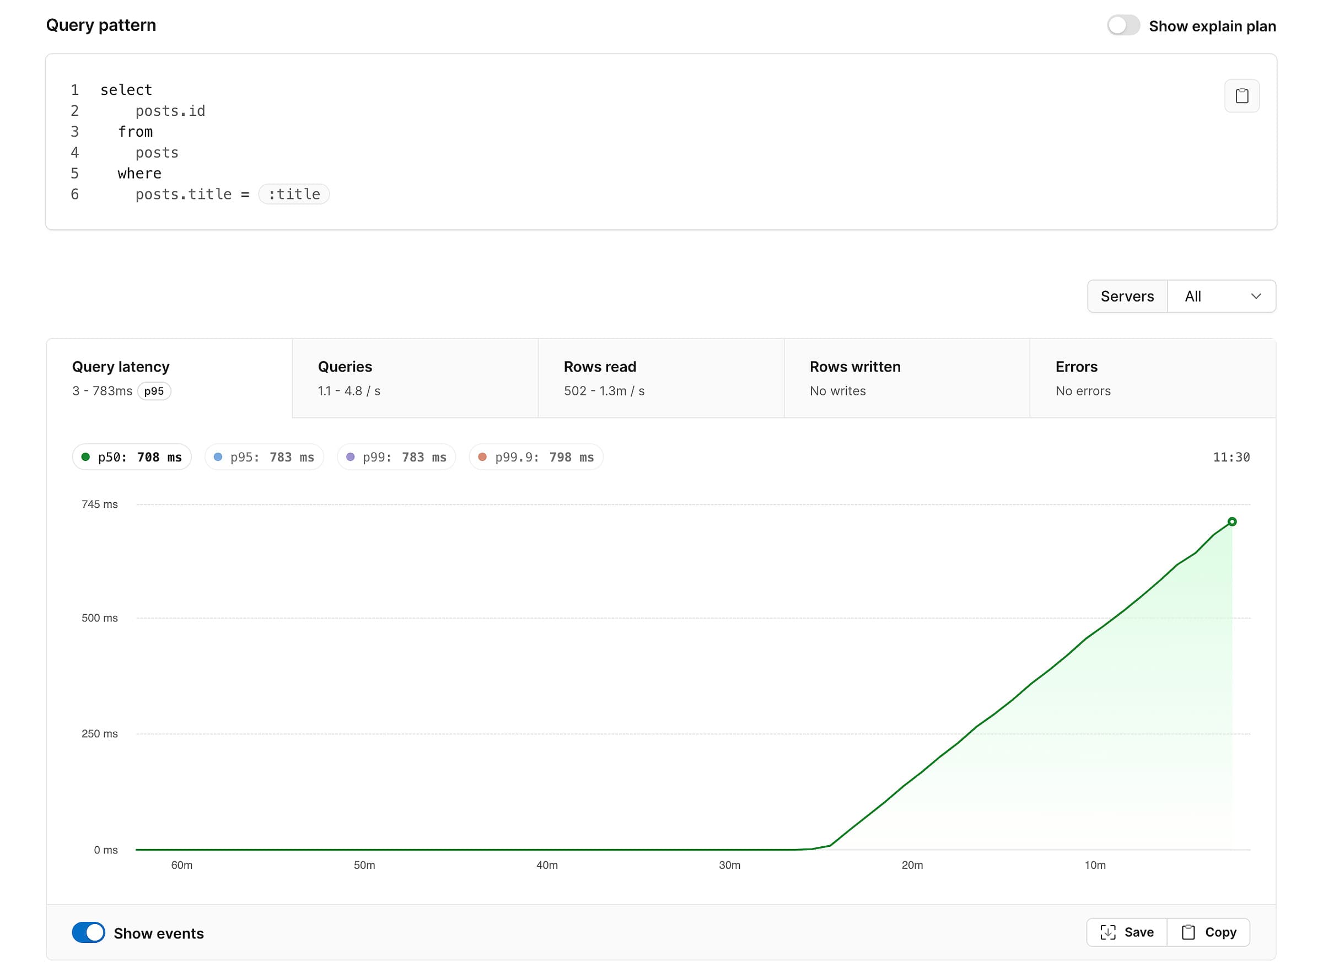This screenshot has height=972, width=1323.
Task: Select the orange p99.9 legend dot
Action: pyautogui.click(x=482, y=457)
